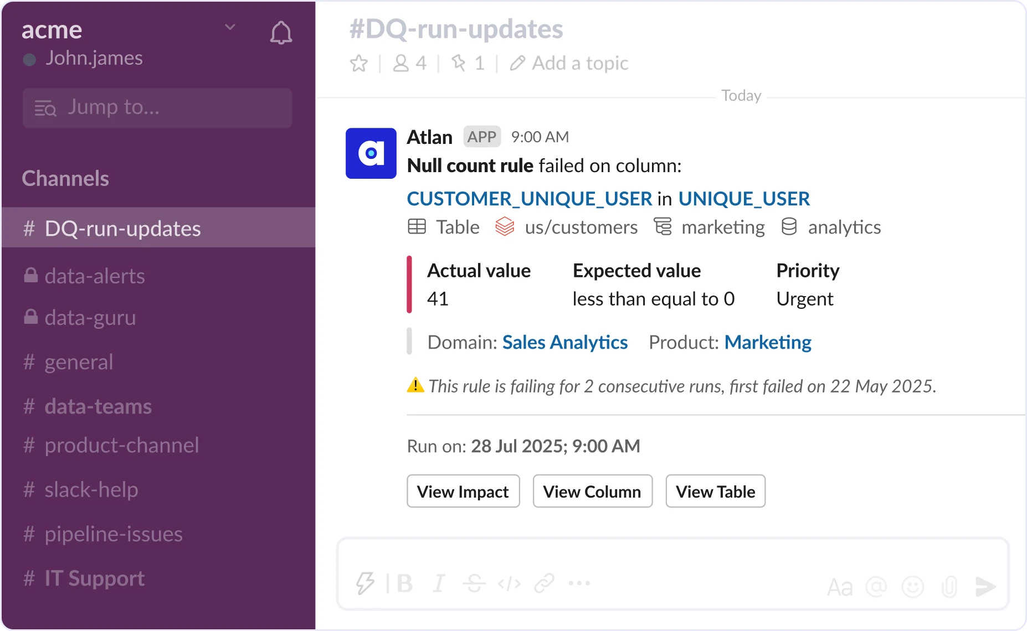The image size is (1027, 631).
Task: Click the paperclip attach icon
Action: click(949, 587)
